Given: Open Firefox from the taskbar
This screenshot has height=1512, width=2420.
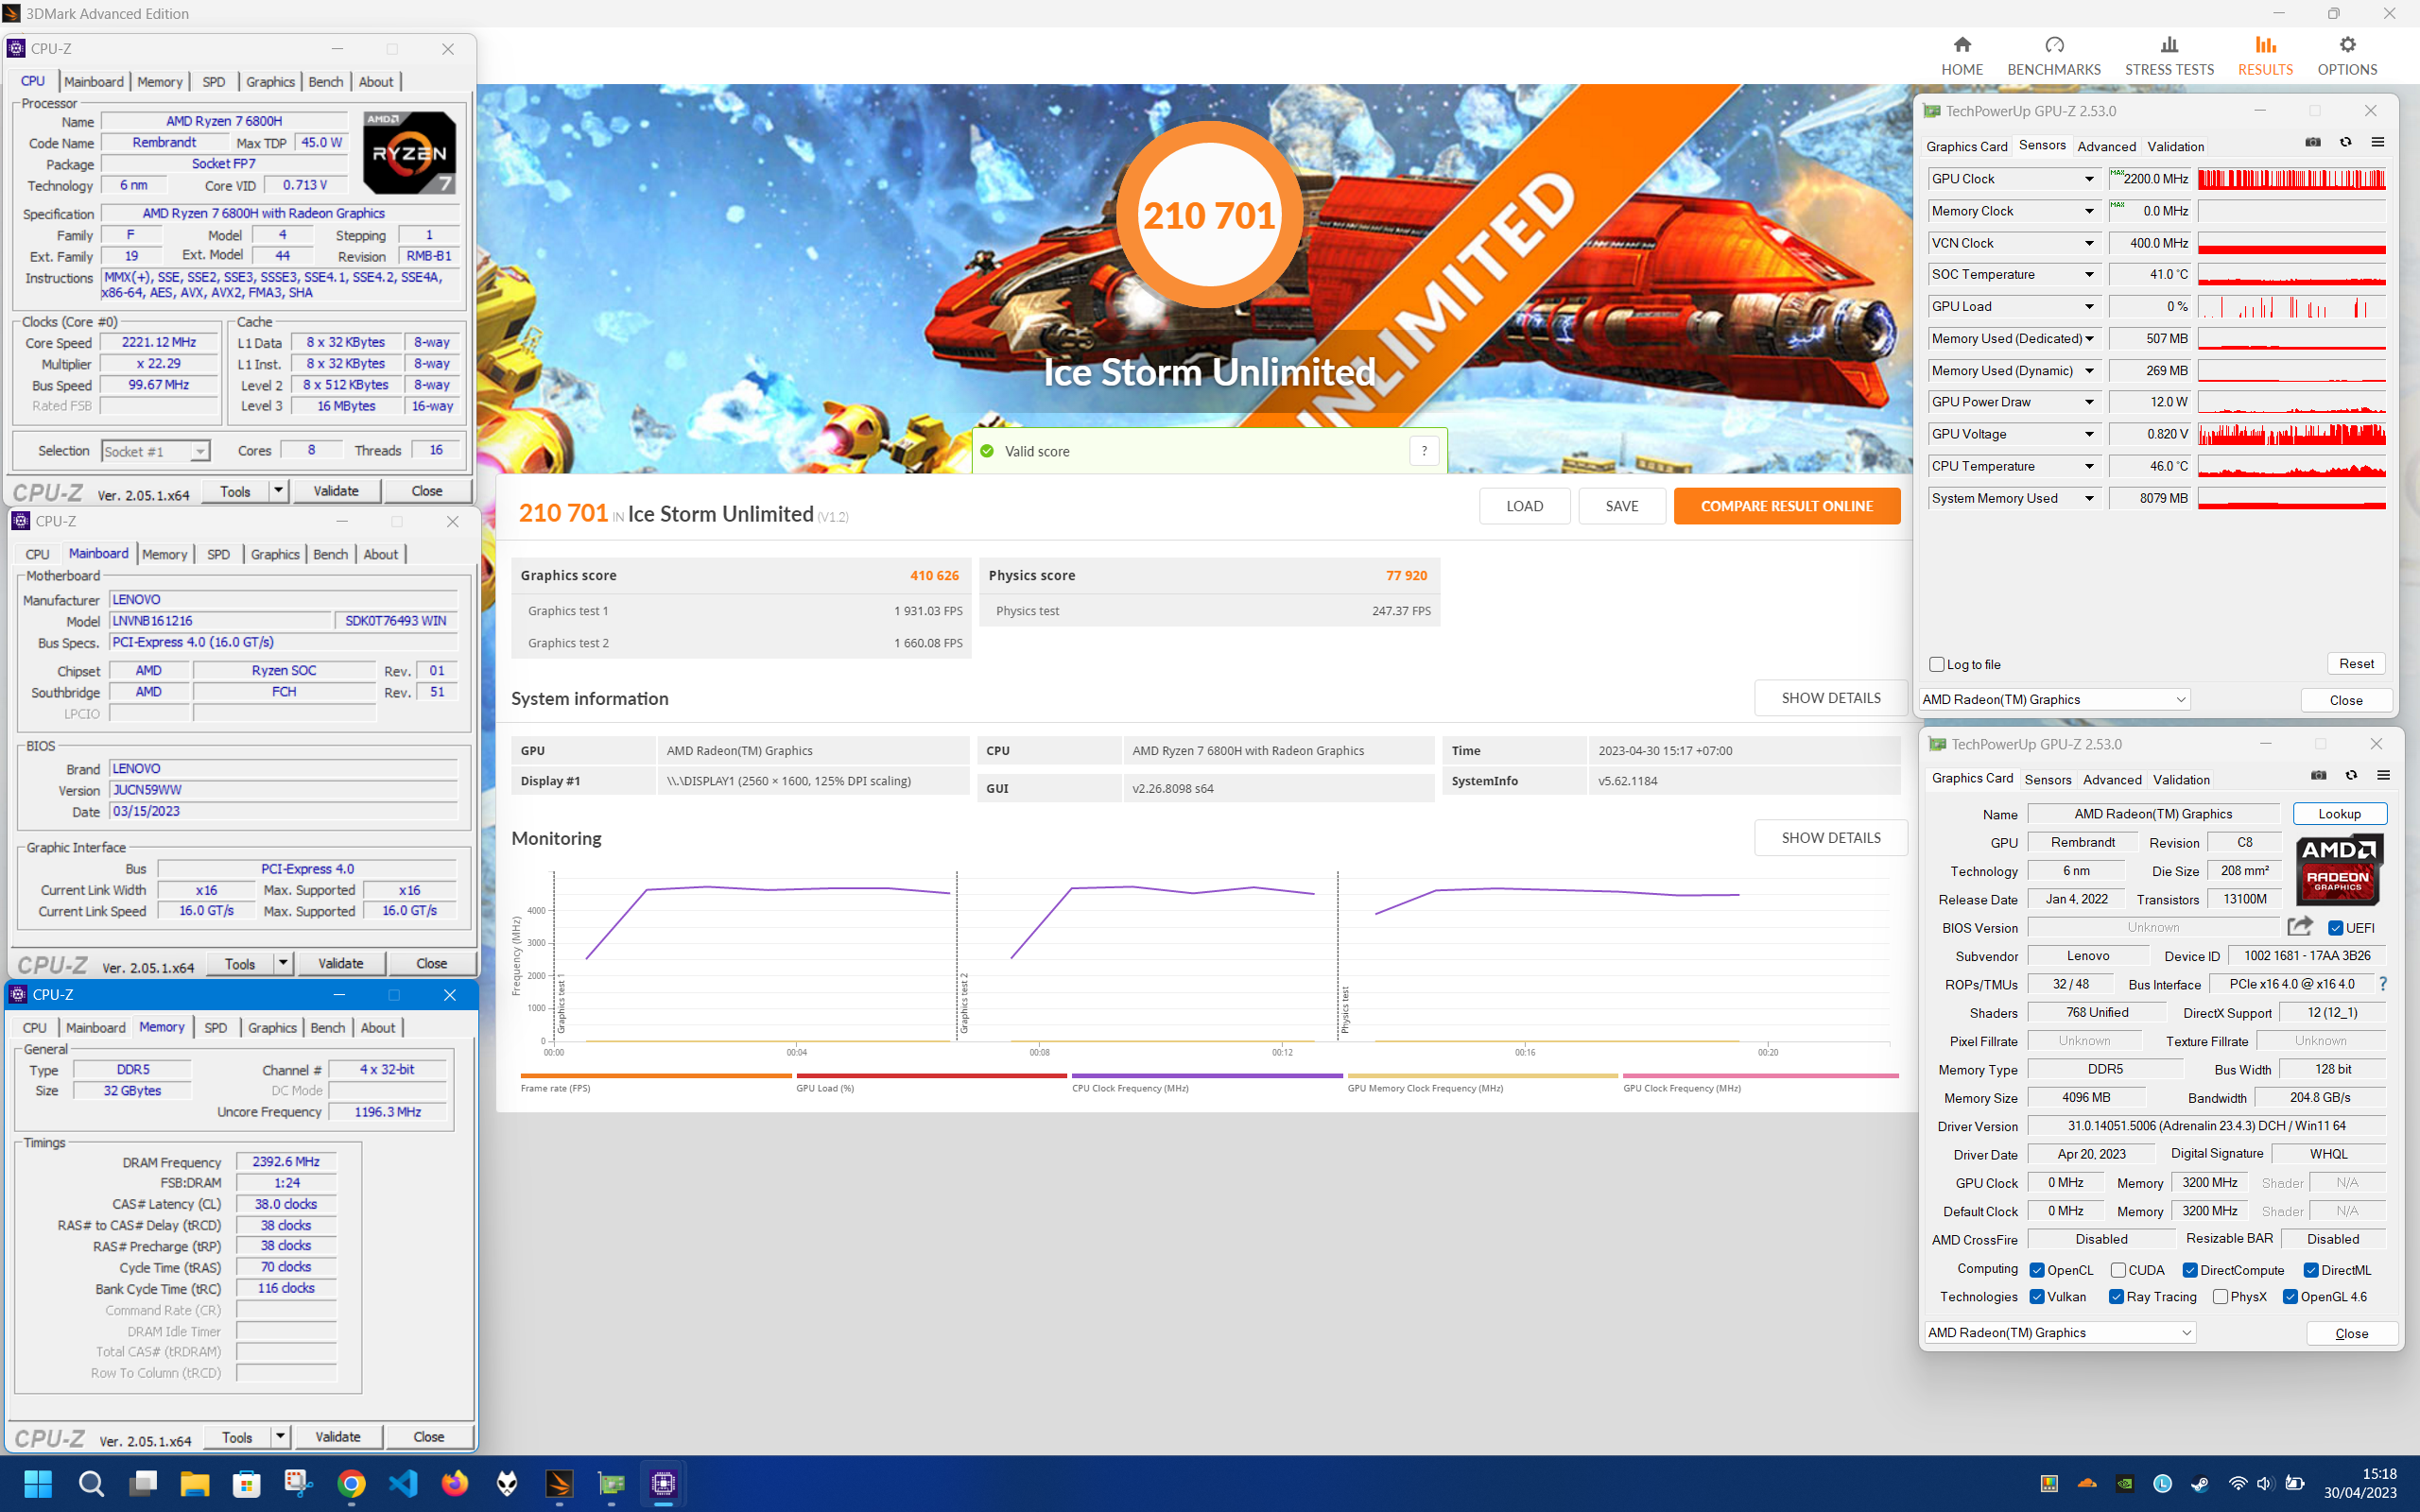Looking at the screenshot, I should pyautogui.click(x=455, y=1483).
